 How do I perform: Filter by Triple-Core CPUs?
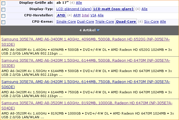(x=105, y=22)
